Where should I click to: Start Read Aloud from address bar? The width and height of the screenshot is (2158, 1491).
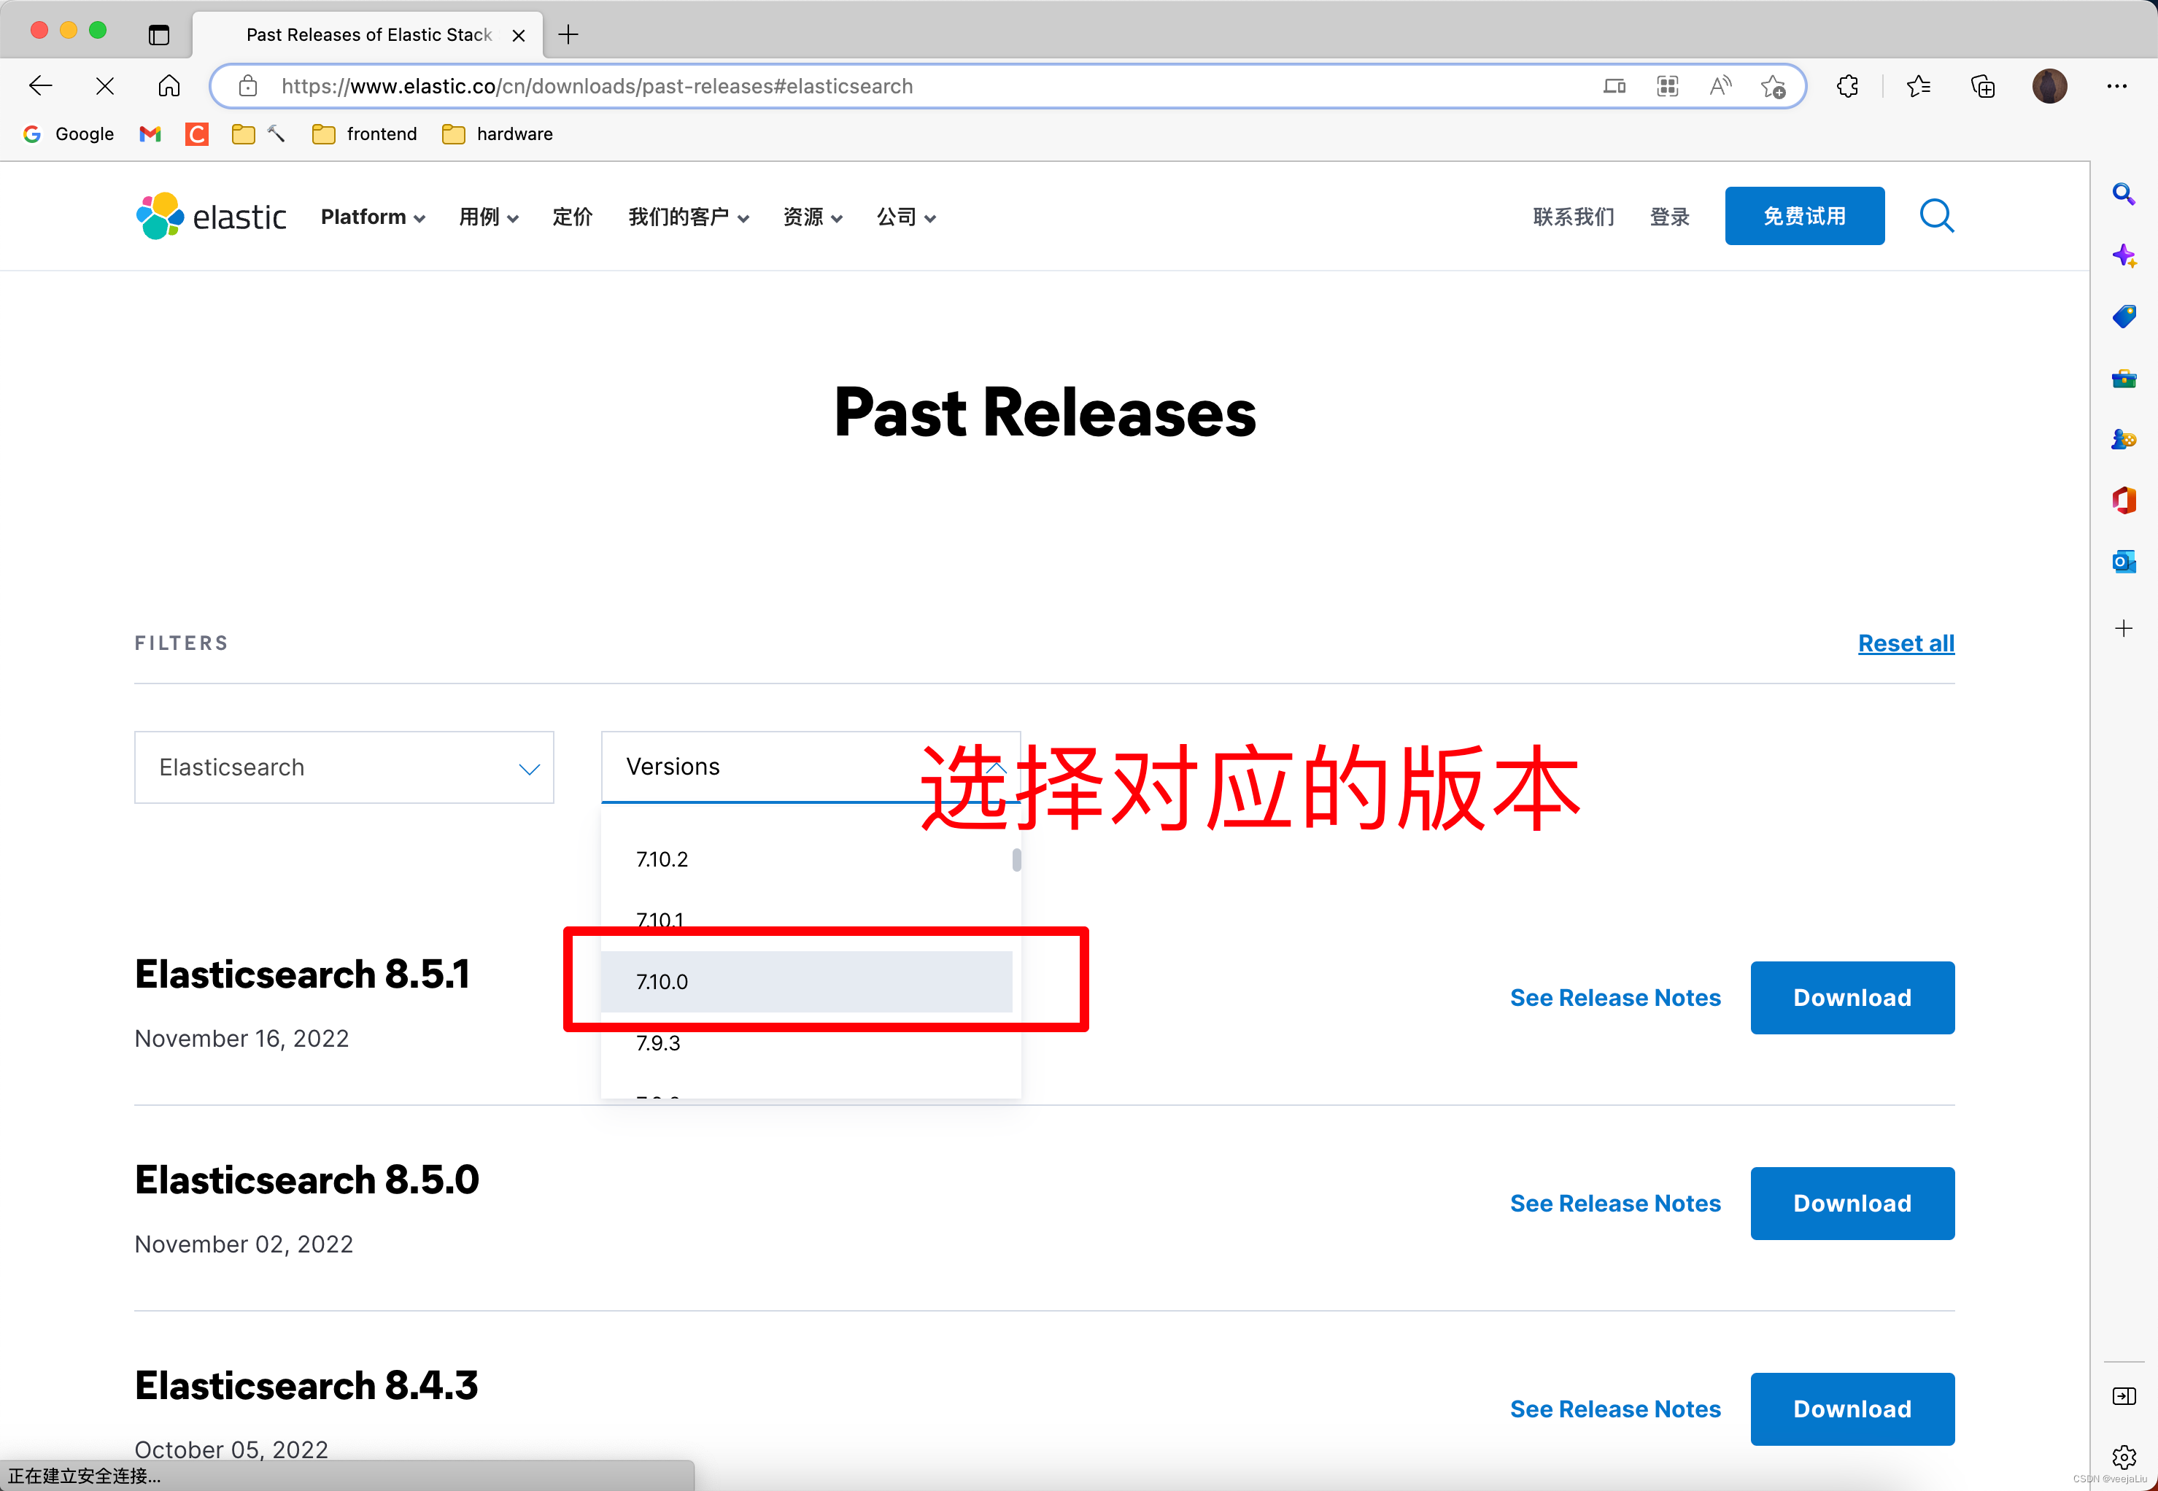pyautogui.click(x=1720, y=86)
